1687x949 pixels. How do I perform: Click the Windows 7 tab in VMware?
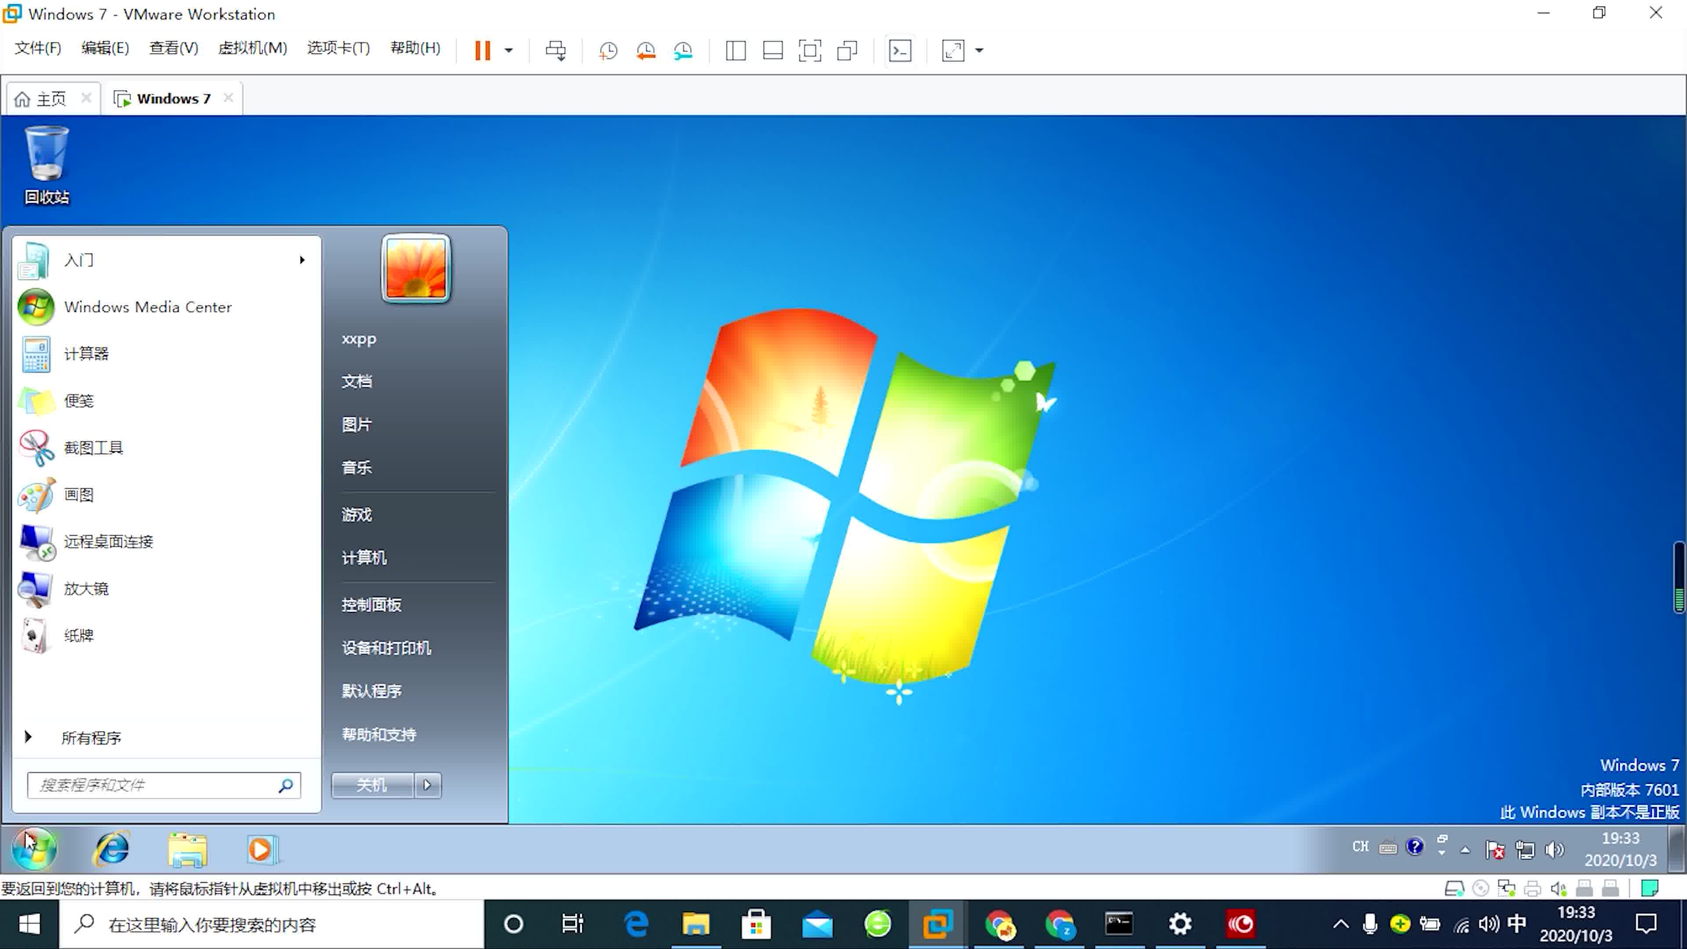click(171, 98)
